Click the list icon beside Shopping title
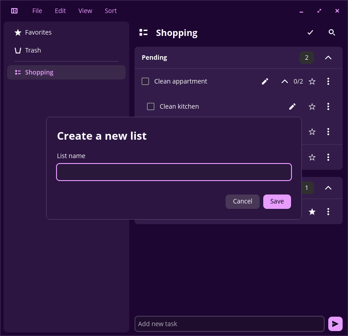 point(144,32)
